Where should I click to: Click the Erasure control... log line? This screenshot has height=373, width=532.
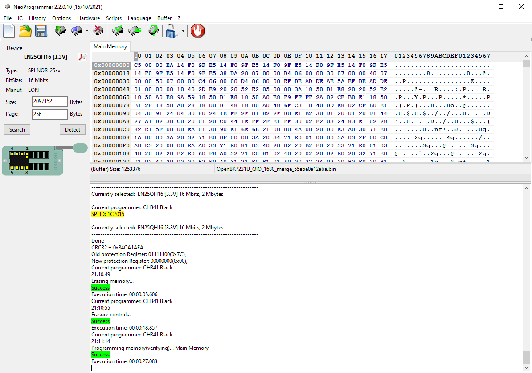[x=111, y=315]
